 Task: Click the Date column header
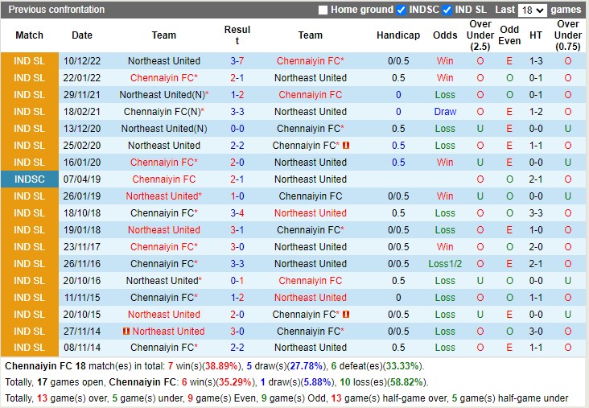click(x=82, y=35)
